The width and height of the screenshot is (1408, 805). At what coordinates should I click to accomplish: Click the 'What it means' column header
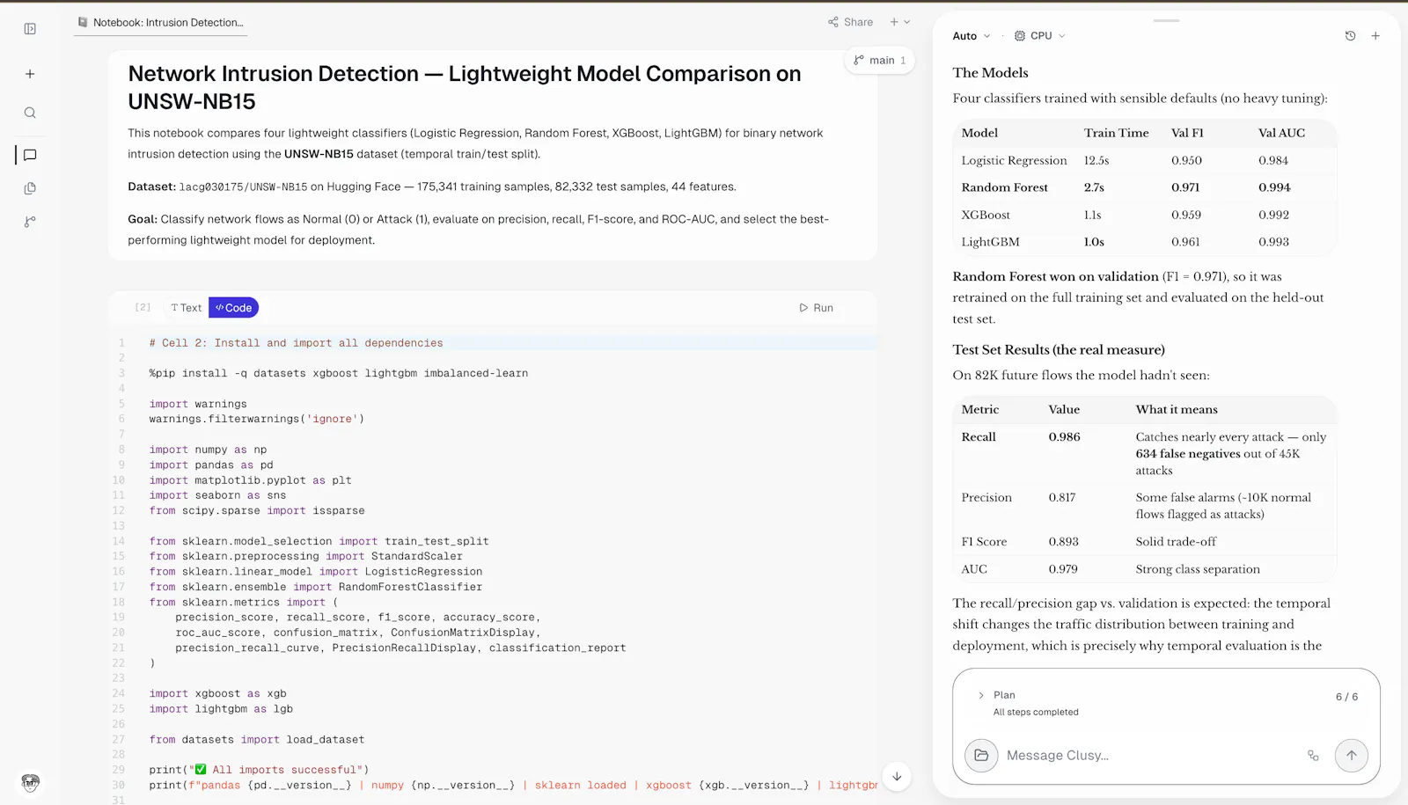pos(1177,410)
